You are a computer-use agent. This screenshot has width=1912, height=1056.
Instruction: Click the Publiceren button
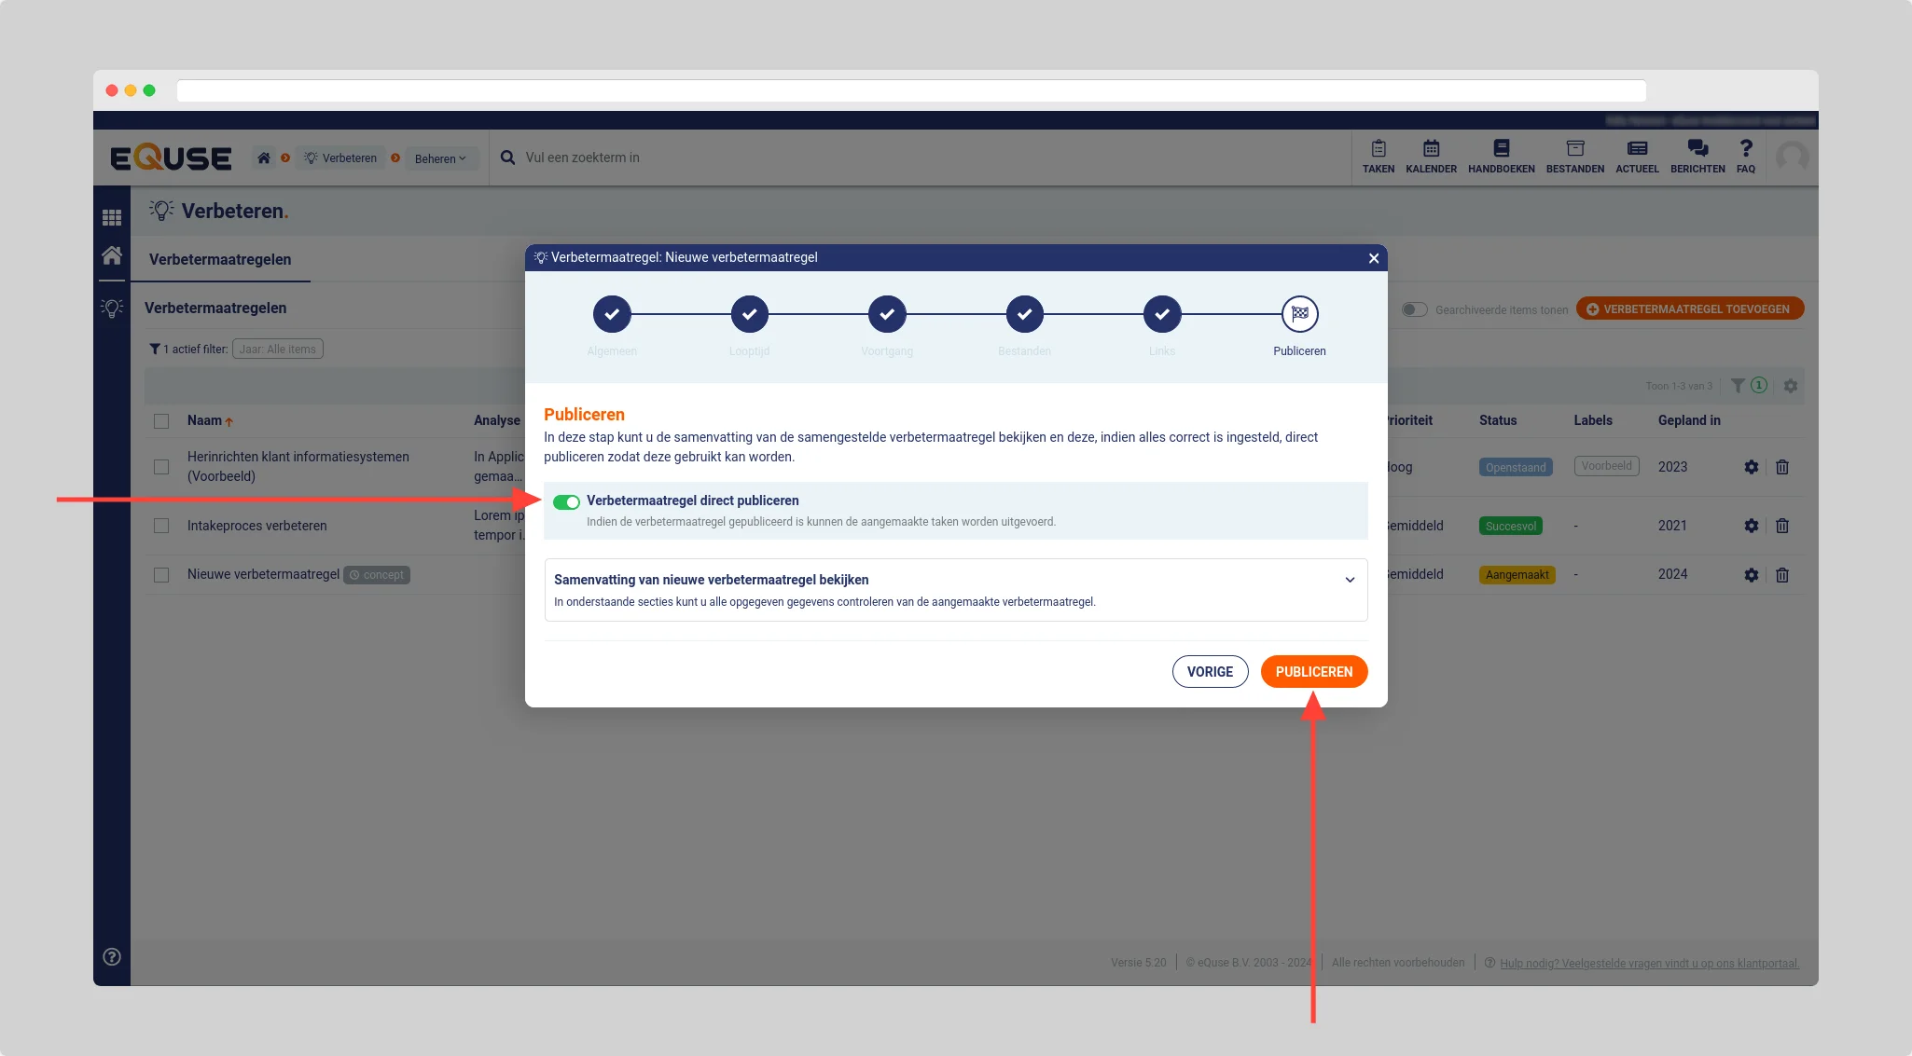(1313, 672)
